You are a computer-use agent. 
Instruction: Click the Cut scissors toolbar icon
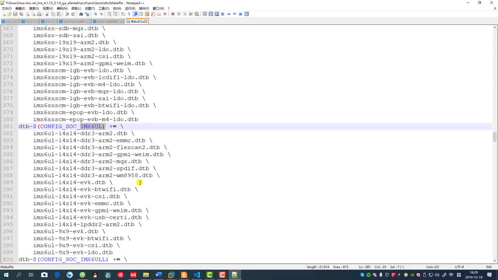[47, 14]
